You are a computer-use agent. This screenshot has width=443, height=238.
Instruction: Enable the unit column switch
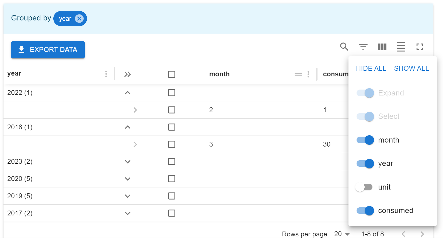[364, 187]
